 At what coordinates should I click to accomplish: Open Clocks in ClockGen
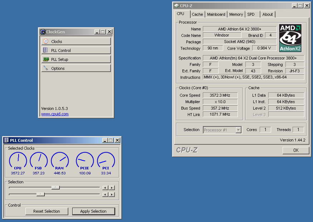coord(76,42)
